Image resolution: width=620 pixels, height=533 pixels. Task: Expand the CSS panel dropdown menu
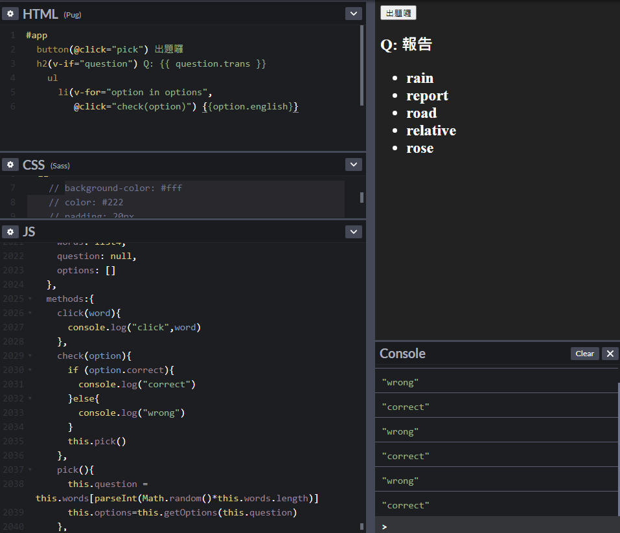coord(354,164)
